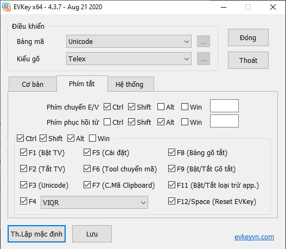Toggle F12/Space (Reset EVKey) checkbox
Image resolution: width=286 pixels, height=249 pixels.
pyautogui.click(x=171, y=201)
